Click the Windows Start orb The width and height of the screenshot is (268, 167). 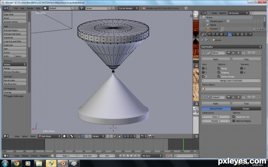pyautogui.click(x=5, y=163)
